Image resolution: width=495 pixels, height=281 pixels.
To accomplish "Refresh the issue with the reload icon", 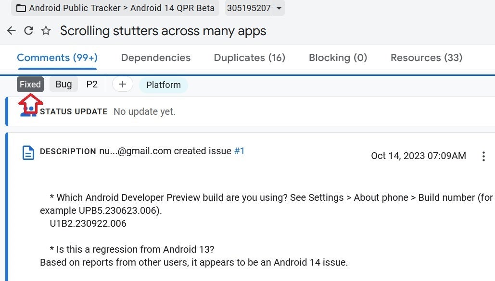I will 29,31.
